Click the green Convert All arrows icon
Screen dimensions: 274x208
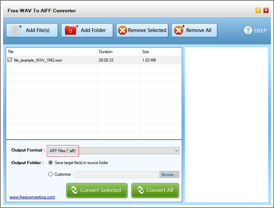click(140, 190)
